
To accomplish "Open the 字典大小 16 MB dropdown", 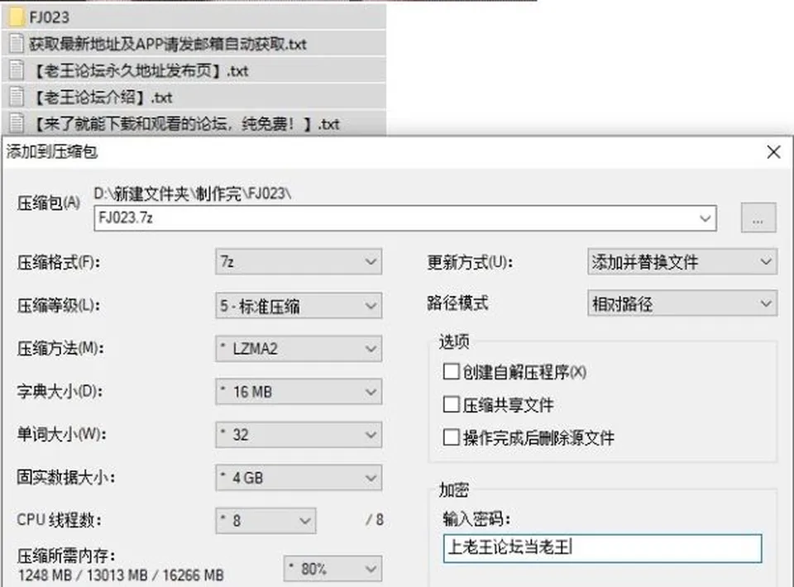I will (x=299, y=392).
